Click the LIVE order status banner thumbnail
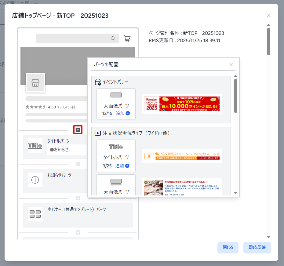The height and width of the screenshot is (266, 284). point(182,156)
